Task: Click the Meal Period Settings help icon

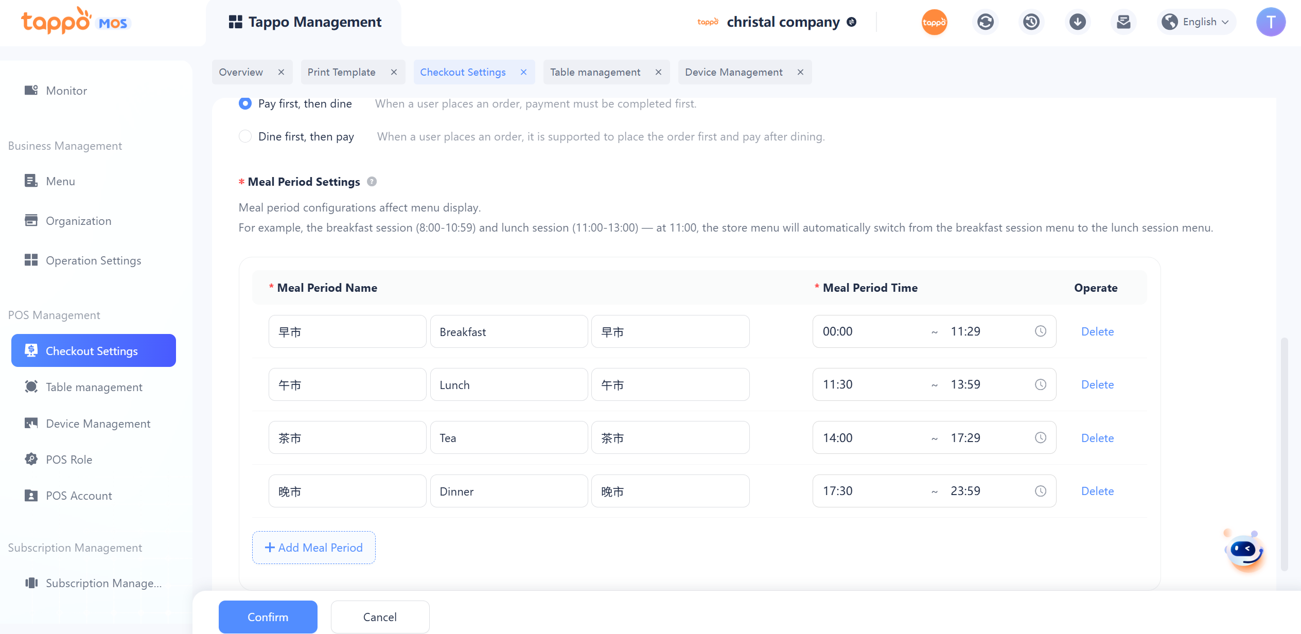Action: click(372, 182)
